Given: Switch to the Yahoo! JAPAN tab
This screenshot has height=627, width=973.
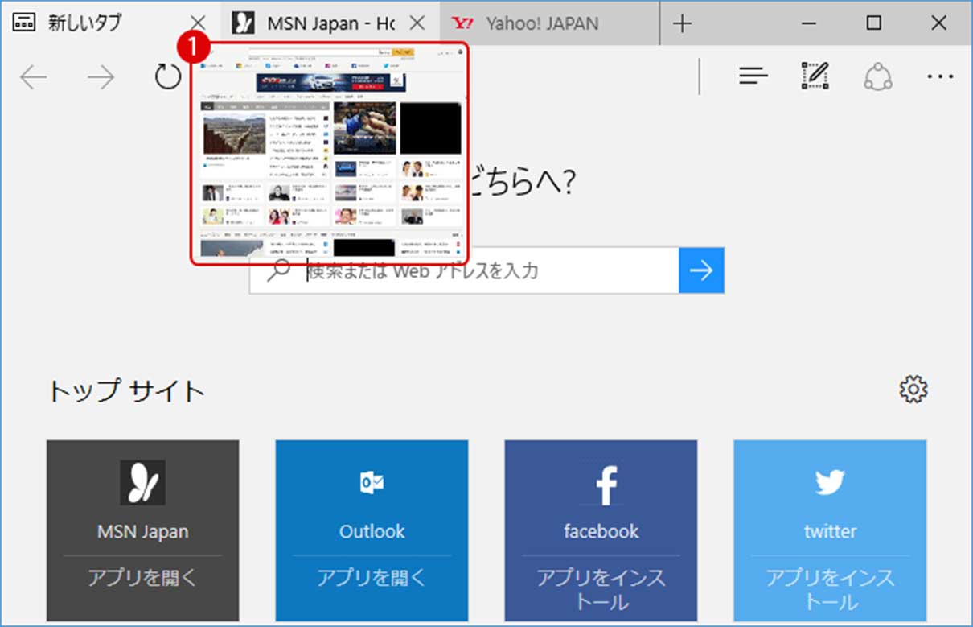Looking at the screenshot, I should tap(550, 23).
